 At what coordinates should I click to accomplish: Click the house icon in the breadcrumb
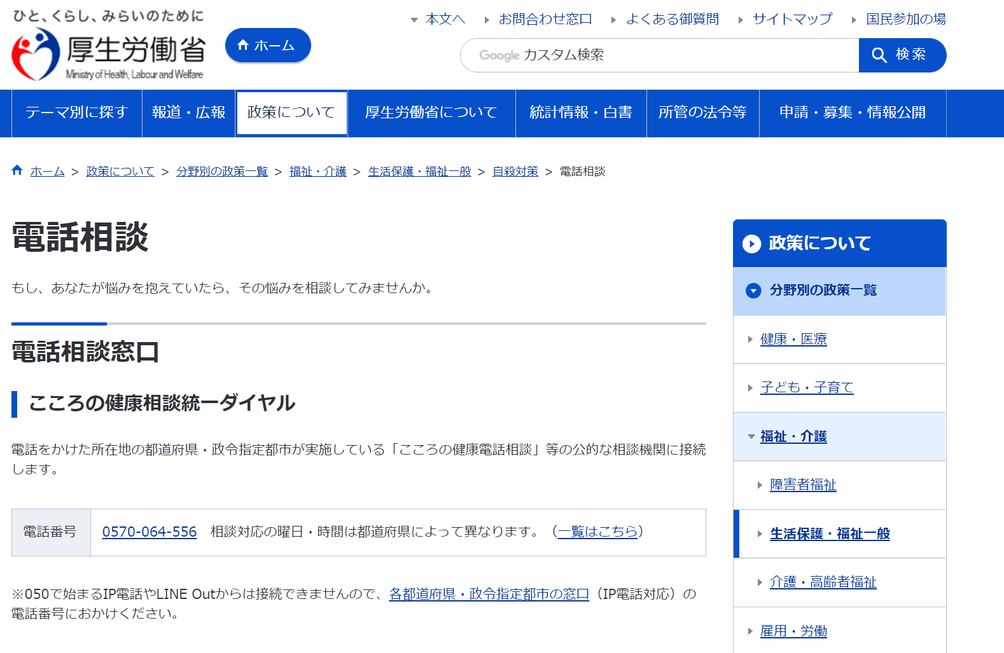point(17,170)
